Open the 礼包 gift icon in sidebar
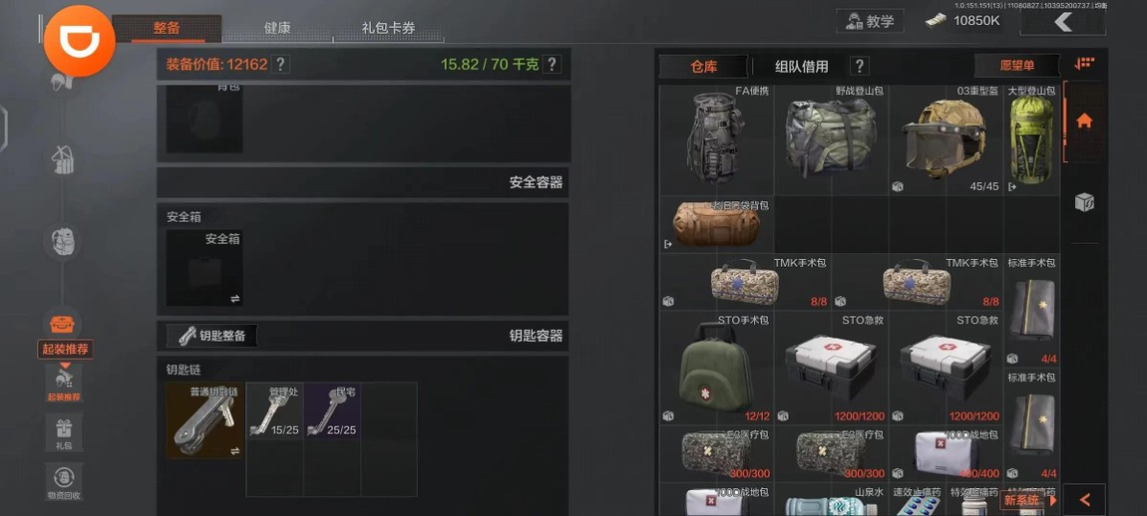Image resolution: width=1147 pixels, height=516 pixels. point(64,432)
